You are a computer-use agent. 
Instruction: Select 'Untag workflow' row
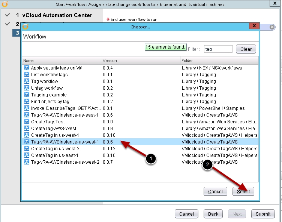[140, 88]
